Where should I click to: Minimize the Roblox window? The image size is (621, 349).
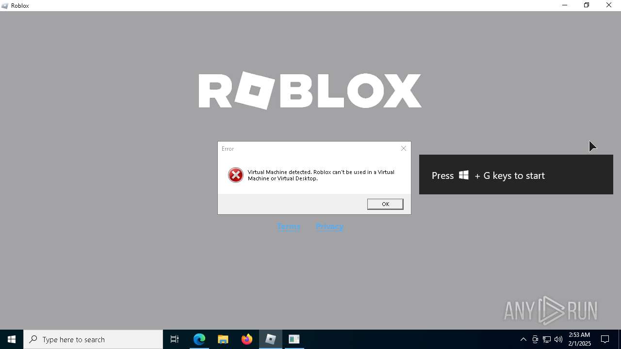click(565, 5)
